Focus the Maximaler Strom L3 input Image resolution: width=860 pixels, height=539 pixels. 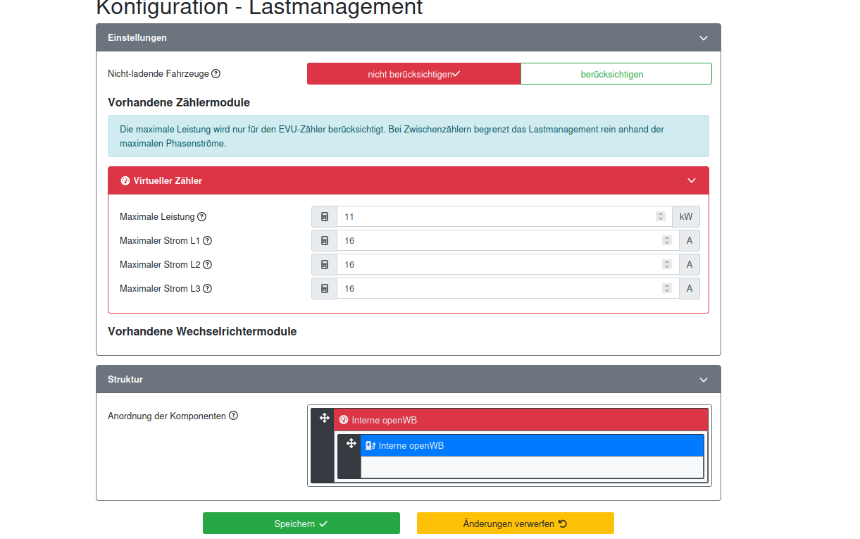pos(508,288)
